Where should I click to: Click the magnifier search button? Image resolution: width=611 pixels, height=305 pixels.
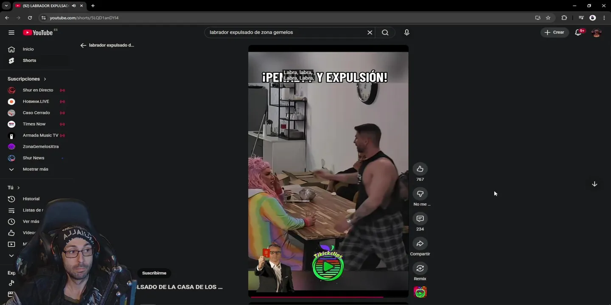(385, 33)
